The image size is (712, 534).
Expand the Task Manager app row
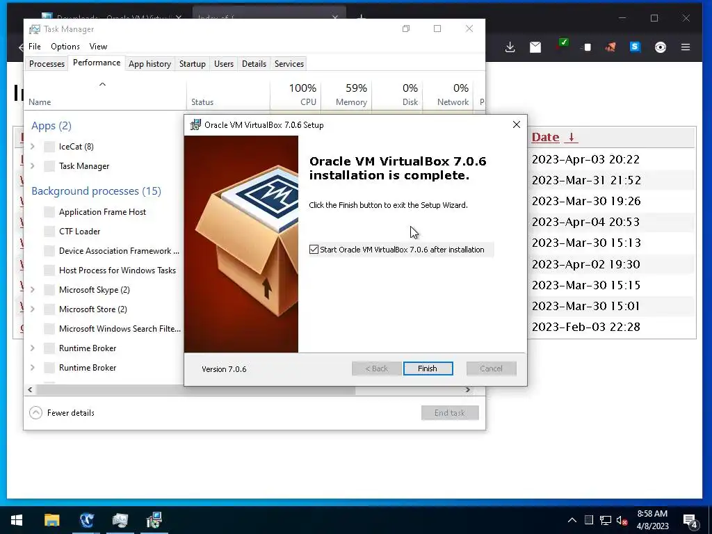click(x=32, y=165)
